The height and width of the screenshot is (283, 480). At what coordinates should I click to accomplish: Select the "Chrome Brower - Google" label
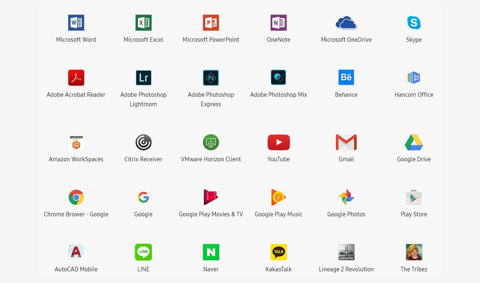coord(76,214)
